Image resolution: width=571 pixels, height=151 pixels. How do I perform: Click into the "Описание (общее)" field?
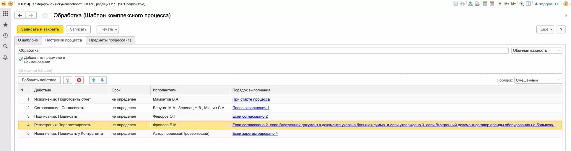pyautogui.click(x=289, y=70)
